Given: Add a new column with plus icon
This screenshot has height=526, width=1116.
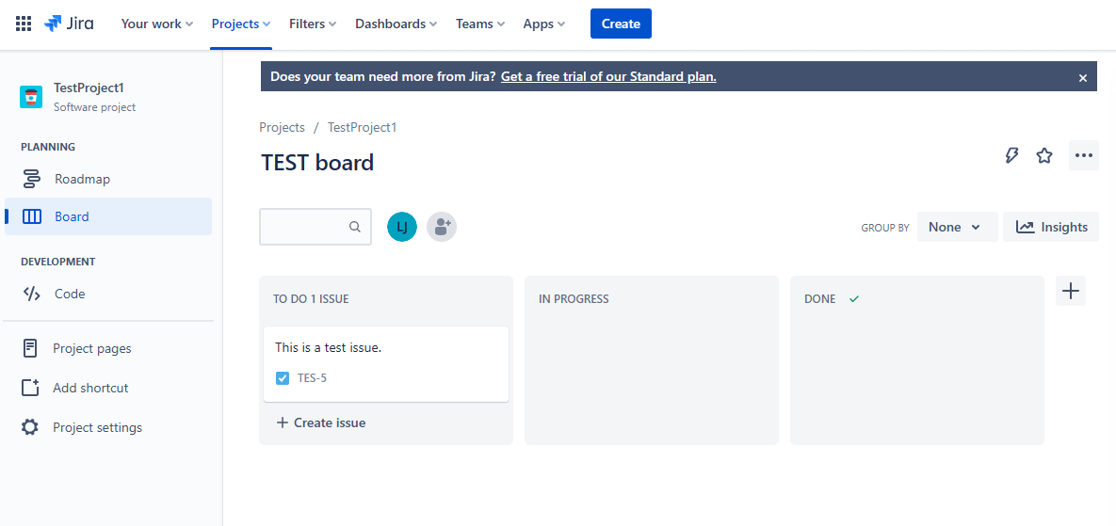Looking at the screenshot, I should pyautogui.click(x=1071, y=292).
